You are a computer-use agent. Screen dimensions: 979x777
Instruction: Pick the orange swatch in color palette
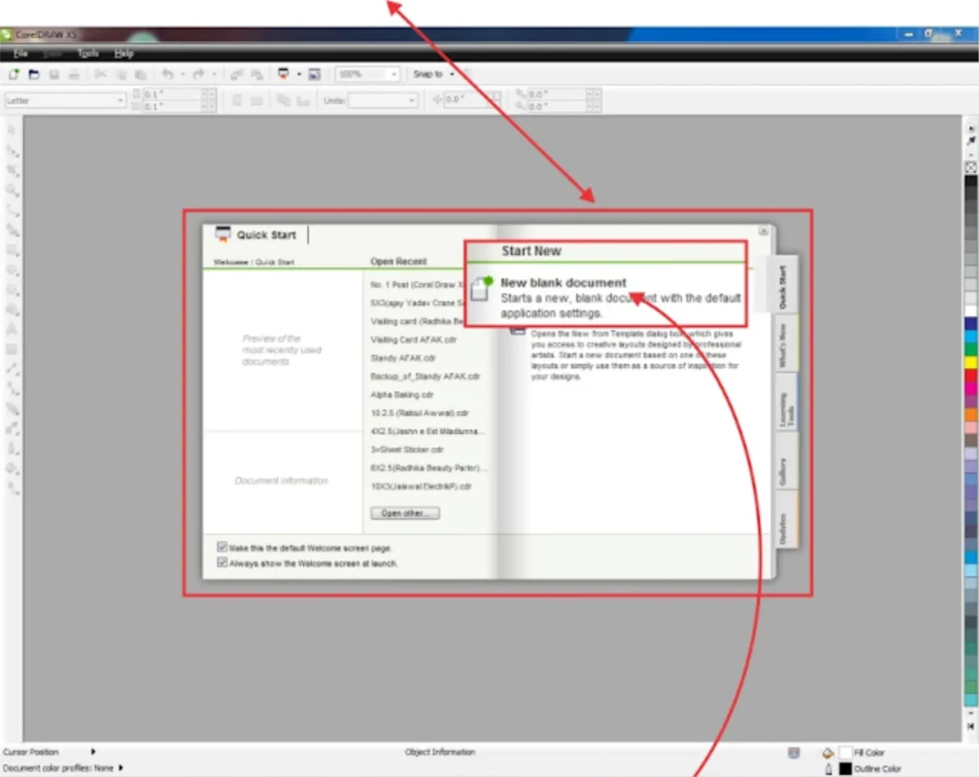[x=971, y=415]
